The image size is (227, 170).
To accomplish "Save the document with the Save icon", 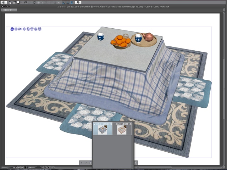I will point(18,2).
